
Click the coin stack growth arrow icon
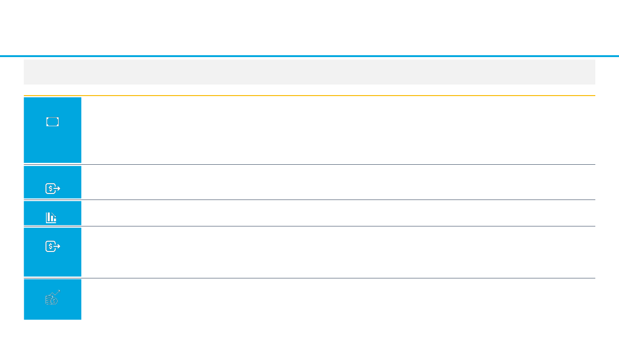[52, 297]
